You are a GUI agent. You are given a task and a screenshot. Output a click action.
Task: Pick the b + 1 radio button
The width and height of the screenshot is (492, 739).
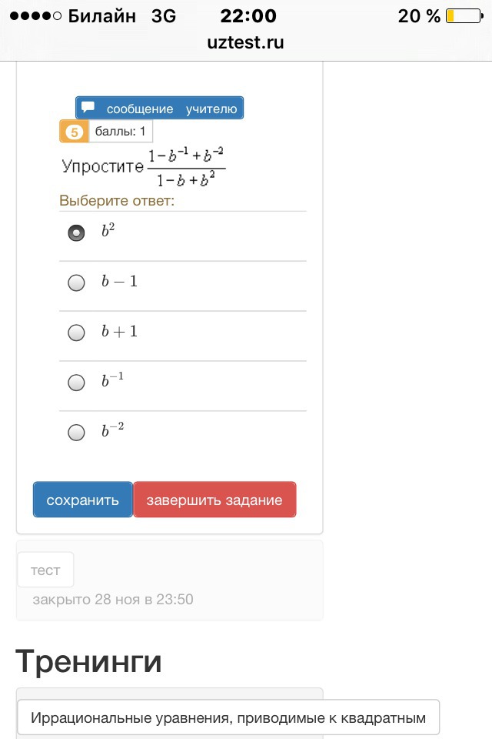point(76,333)
